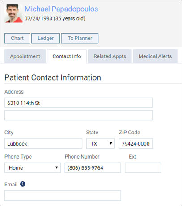
Task: Open the Ledger button
Action: [x=46, y=39]
